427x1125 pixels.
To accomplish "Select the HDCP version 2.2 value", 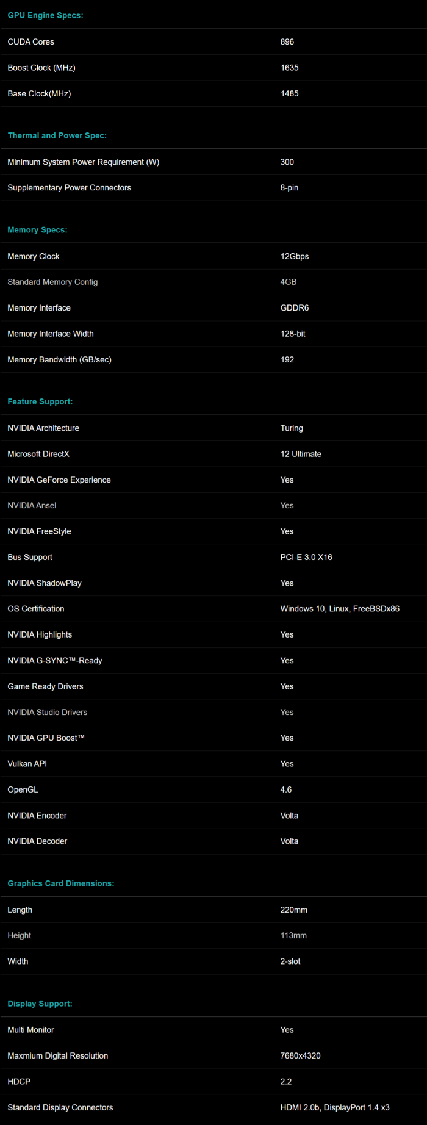I will tap(286, 1082).
